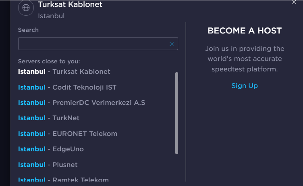Pick Istanbul - Plusnet server
The width and height of the screenshot is (303, 186).
coord(48,165)
